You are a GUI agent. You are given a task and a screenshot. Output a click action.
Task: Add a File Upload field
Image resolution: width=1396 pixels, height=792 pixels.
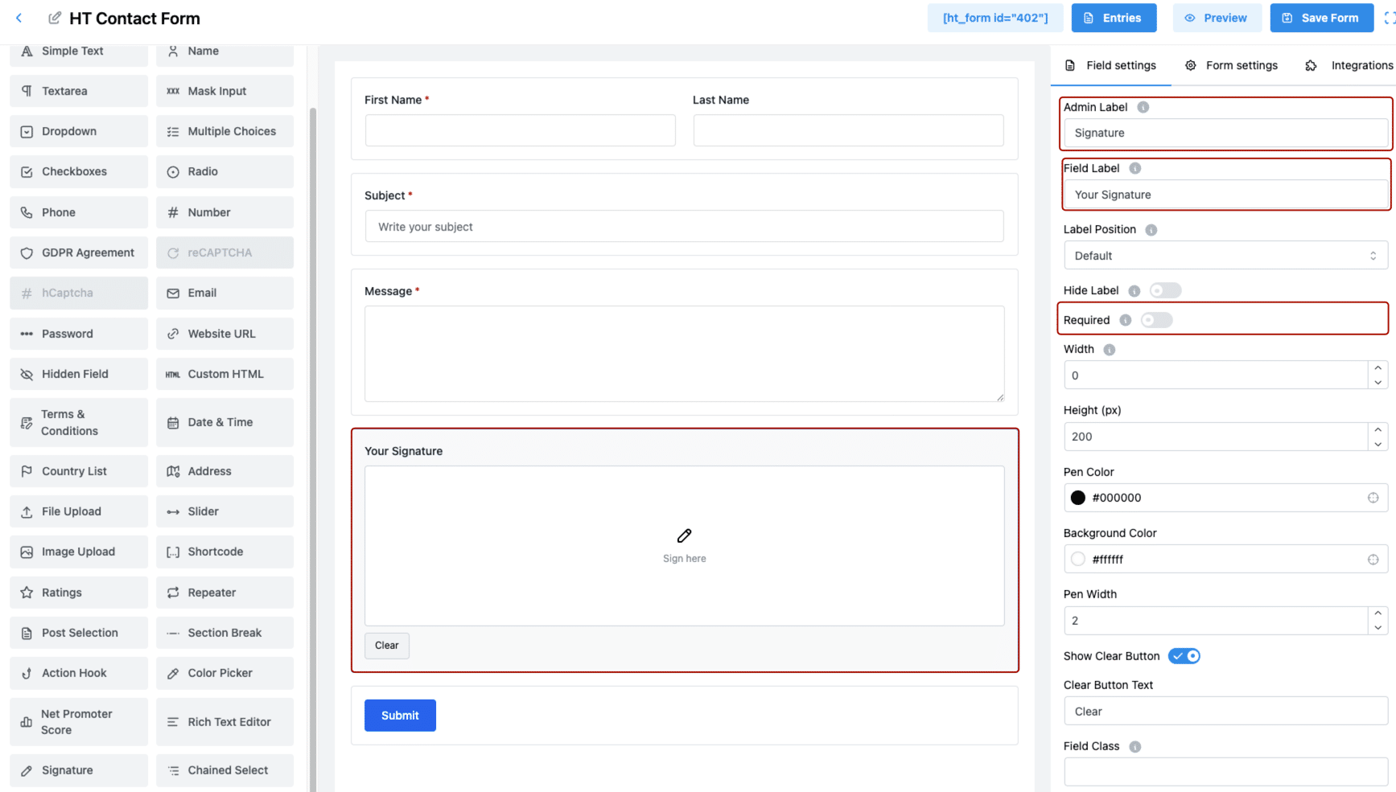pyautogui.click(x=72, y=511)
